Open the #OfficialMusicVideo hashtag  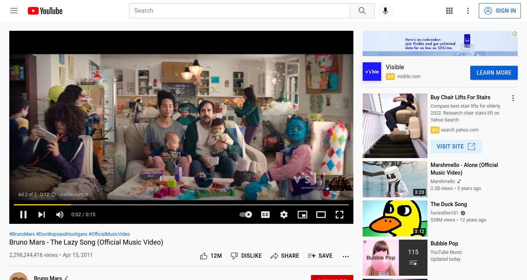point(109,234)
